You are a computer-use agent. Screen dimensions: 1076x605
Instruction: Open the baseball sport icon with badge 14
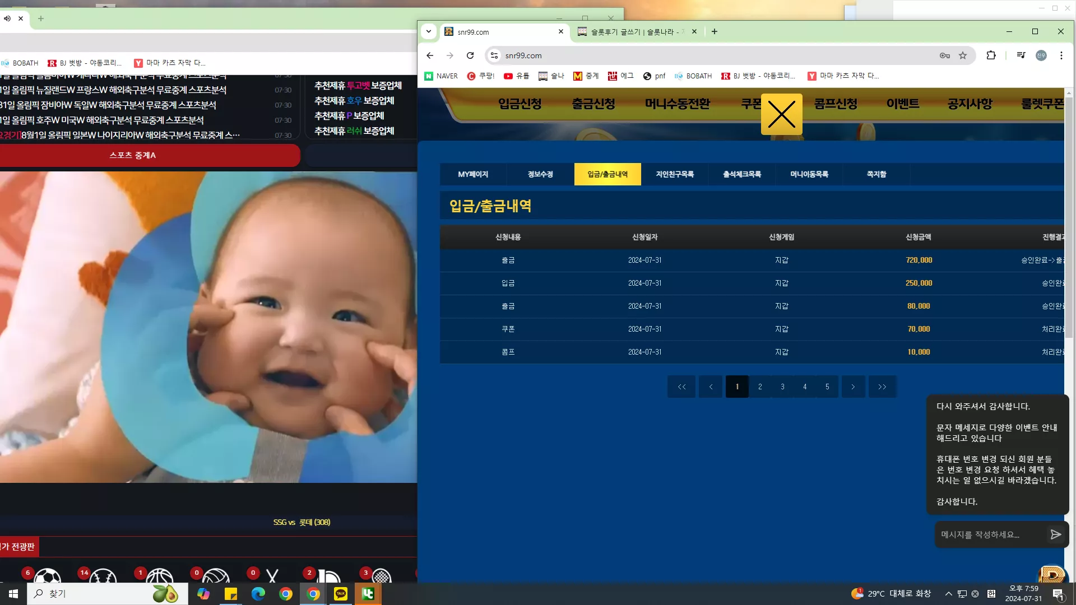103,577
